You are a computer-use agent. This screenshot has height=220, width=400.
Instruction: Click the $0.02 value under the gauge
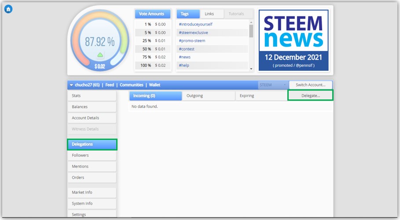click(x=100, y=66)
